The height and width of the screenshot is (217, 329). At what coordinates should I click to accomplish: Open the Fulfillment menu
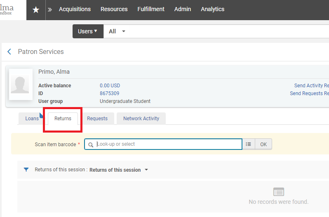[x=151, y=9]
